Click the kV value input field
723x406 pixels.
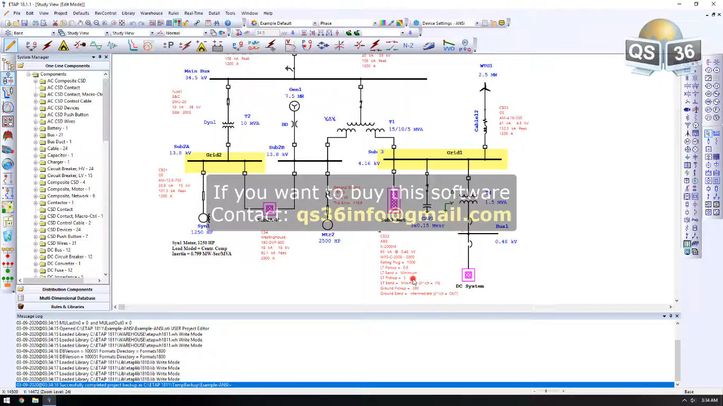pos(267,33)
